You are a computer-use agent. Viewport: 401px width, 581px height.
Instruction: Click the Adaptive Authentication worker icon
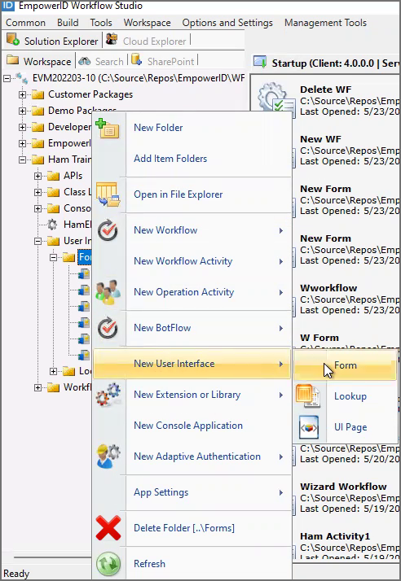108,456
